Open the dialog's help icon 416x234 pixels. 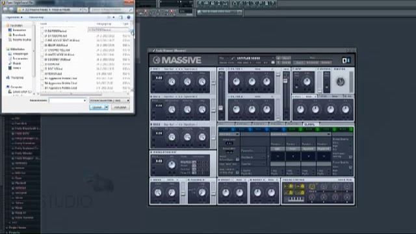(x=129, y=18)
